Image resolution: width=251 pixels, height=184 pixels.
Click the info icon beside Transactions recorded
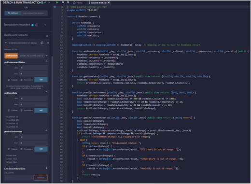click(x=37, y=25)
